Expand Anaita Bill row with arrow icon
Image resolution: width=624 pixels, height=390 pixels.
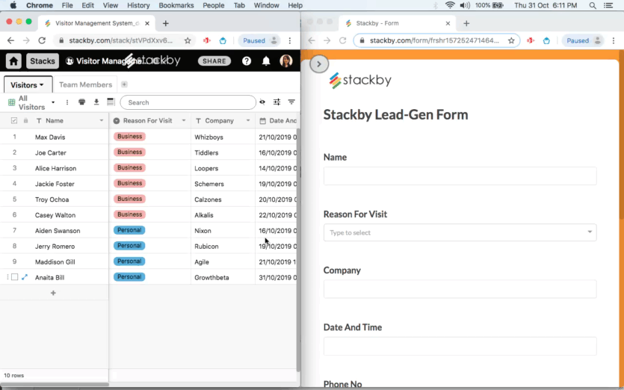[x=25, y=277]
